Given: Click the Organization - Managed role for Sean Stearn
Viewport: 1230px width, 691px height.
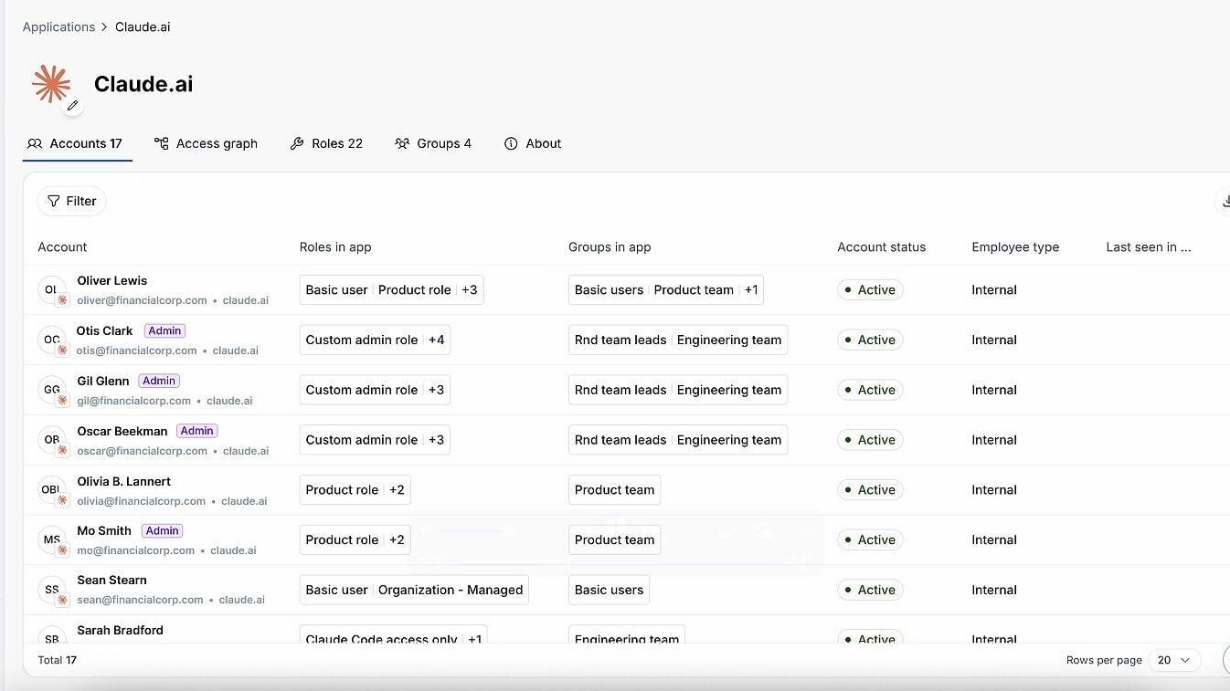Looking at the screenshot, I should (x=451, y=590).
